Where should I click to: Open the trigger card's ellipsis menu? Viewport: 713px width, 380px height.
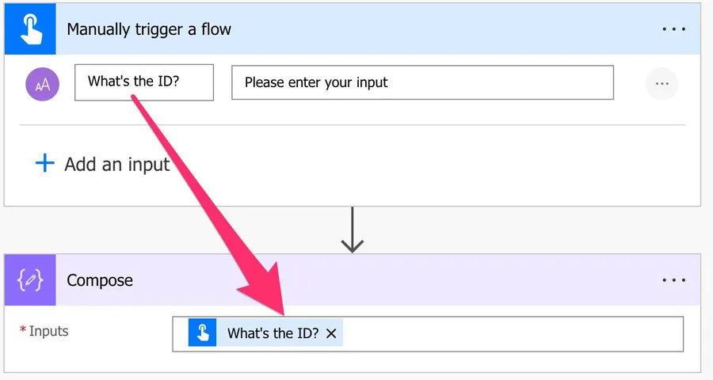point(673,29)
